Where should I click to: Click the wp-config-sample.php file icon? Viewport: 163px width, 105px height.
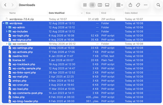click(10, 68)
